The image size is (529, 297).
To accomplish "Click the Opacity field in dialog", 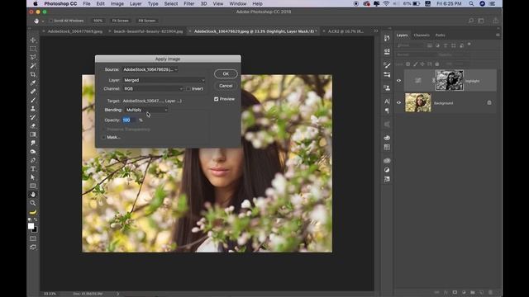I will point(129,120).
